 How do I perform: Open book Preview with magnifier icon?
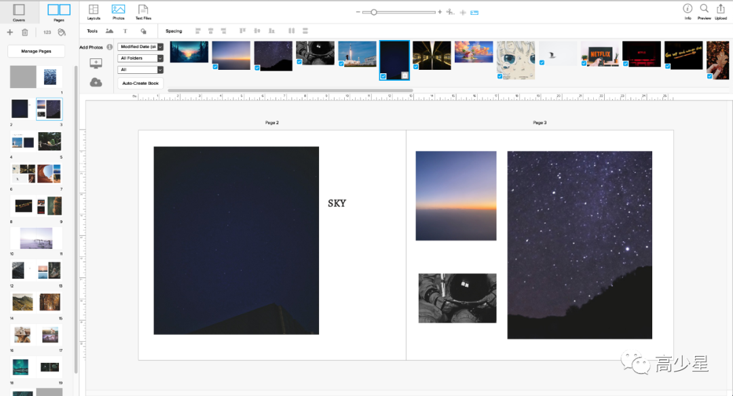coord(704,12)
